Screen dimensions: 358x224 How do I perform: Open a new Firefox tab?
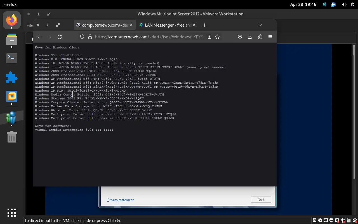[204, 25]
